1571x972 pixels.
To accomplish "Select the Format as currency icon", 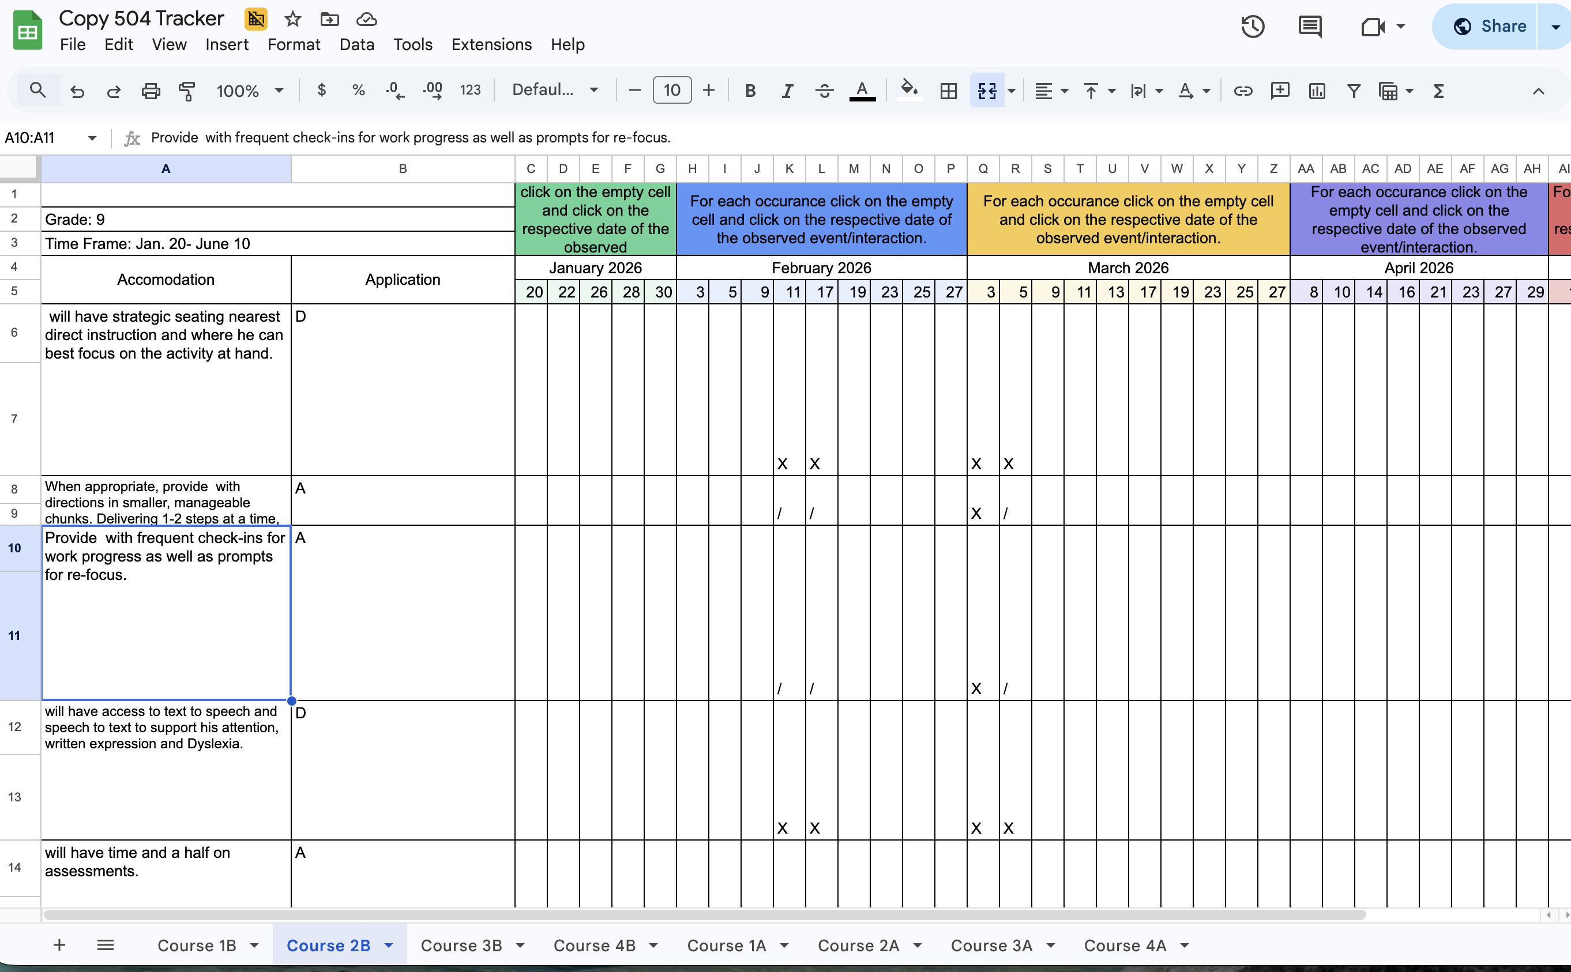I will click(322, 90).
